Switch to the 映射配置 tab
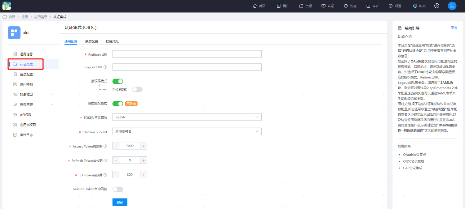Screen dimensions: 465x209 coord(91,41)
